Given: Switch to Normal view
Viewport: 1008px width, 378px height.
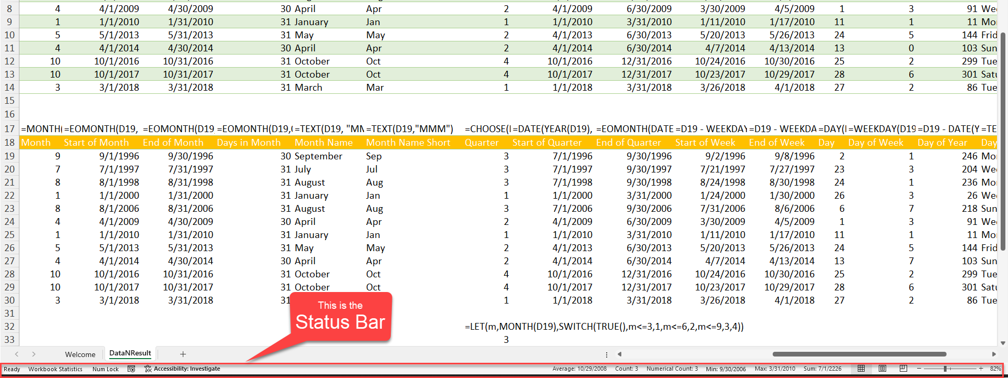Looking at the screenshot, I should coord(861,369).
